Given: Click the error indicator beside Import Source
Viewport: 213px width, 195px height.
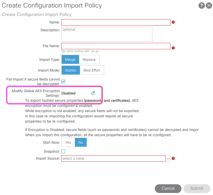Looking at the screenshot, I should 173,158.
